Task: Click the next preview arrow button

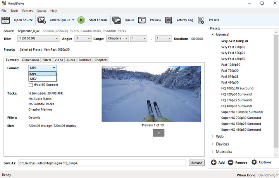Action: tap(158, 133)
